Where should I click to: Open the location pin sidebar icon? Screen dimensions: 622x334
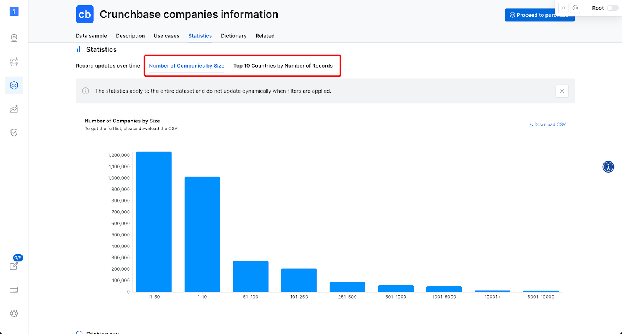(x=14, y=38)
